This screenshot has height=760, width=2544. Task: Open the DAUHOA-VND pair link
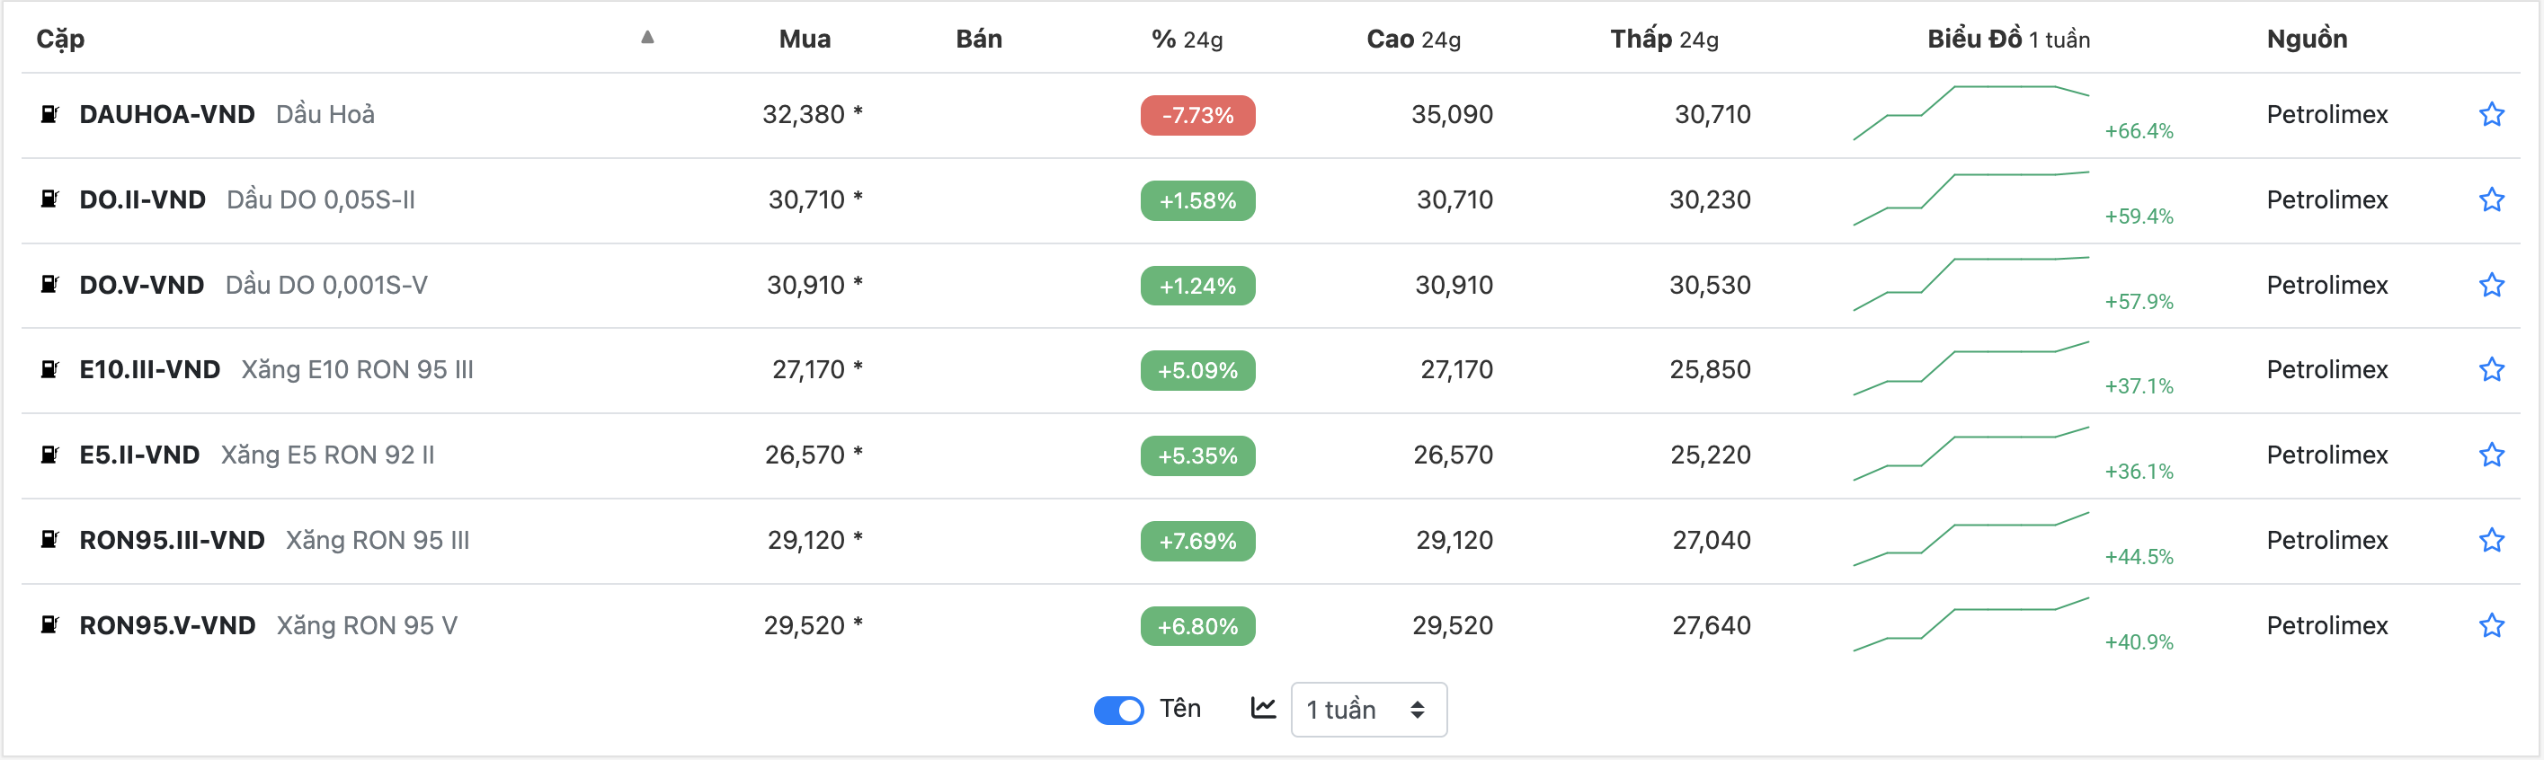167,114
